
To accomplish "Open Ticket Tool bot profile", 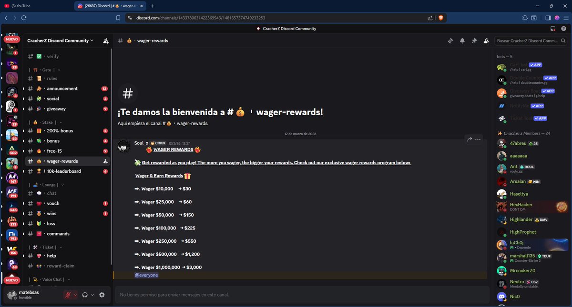I will click(x=531, y=119).
